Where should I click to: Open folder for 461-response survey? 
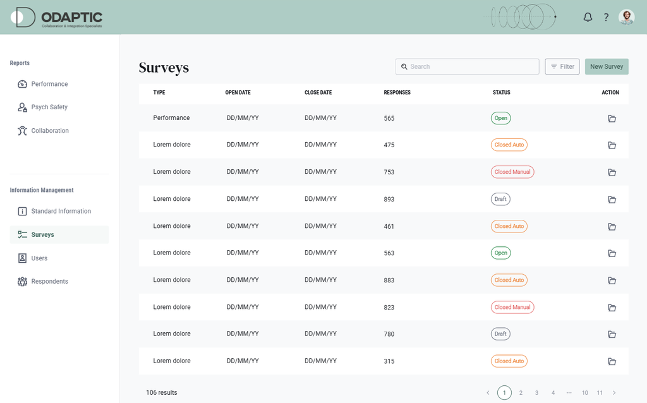click(x=612, y=227)
